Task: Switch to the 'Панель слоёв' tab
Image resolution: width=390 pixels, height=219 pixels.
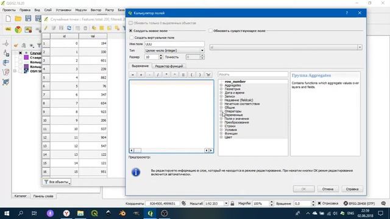Action: [x=43, y=196]
